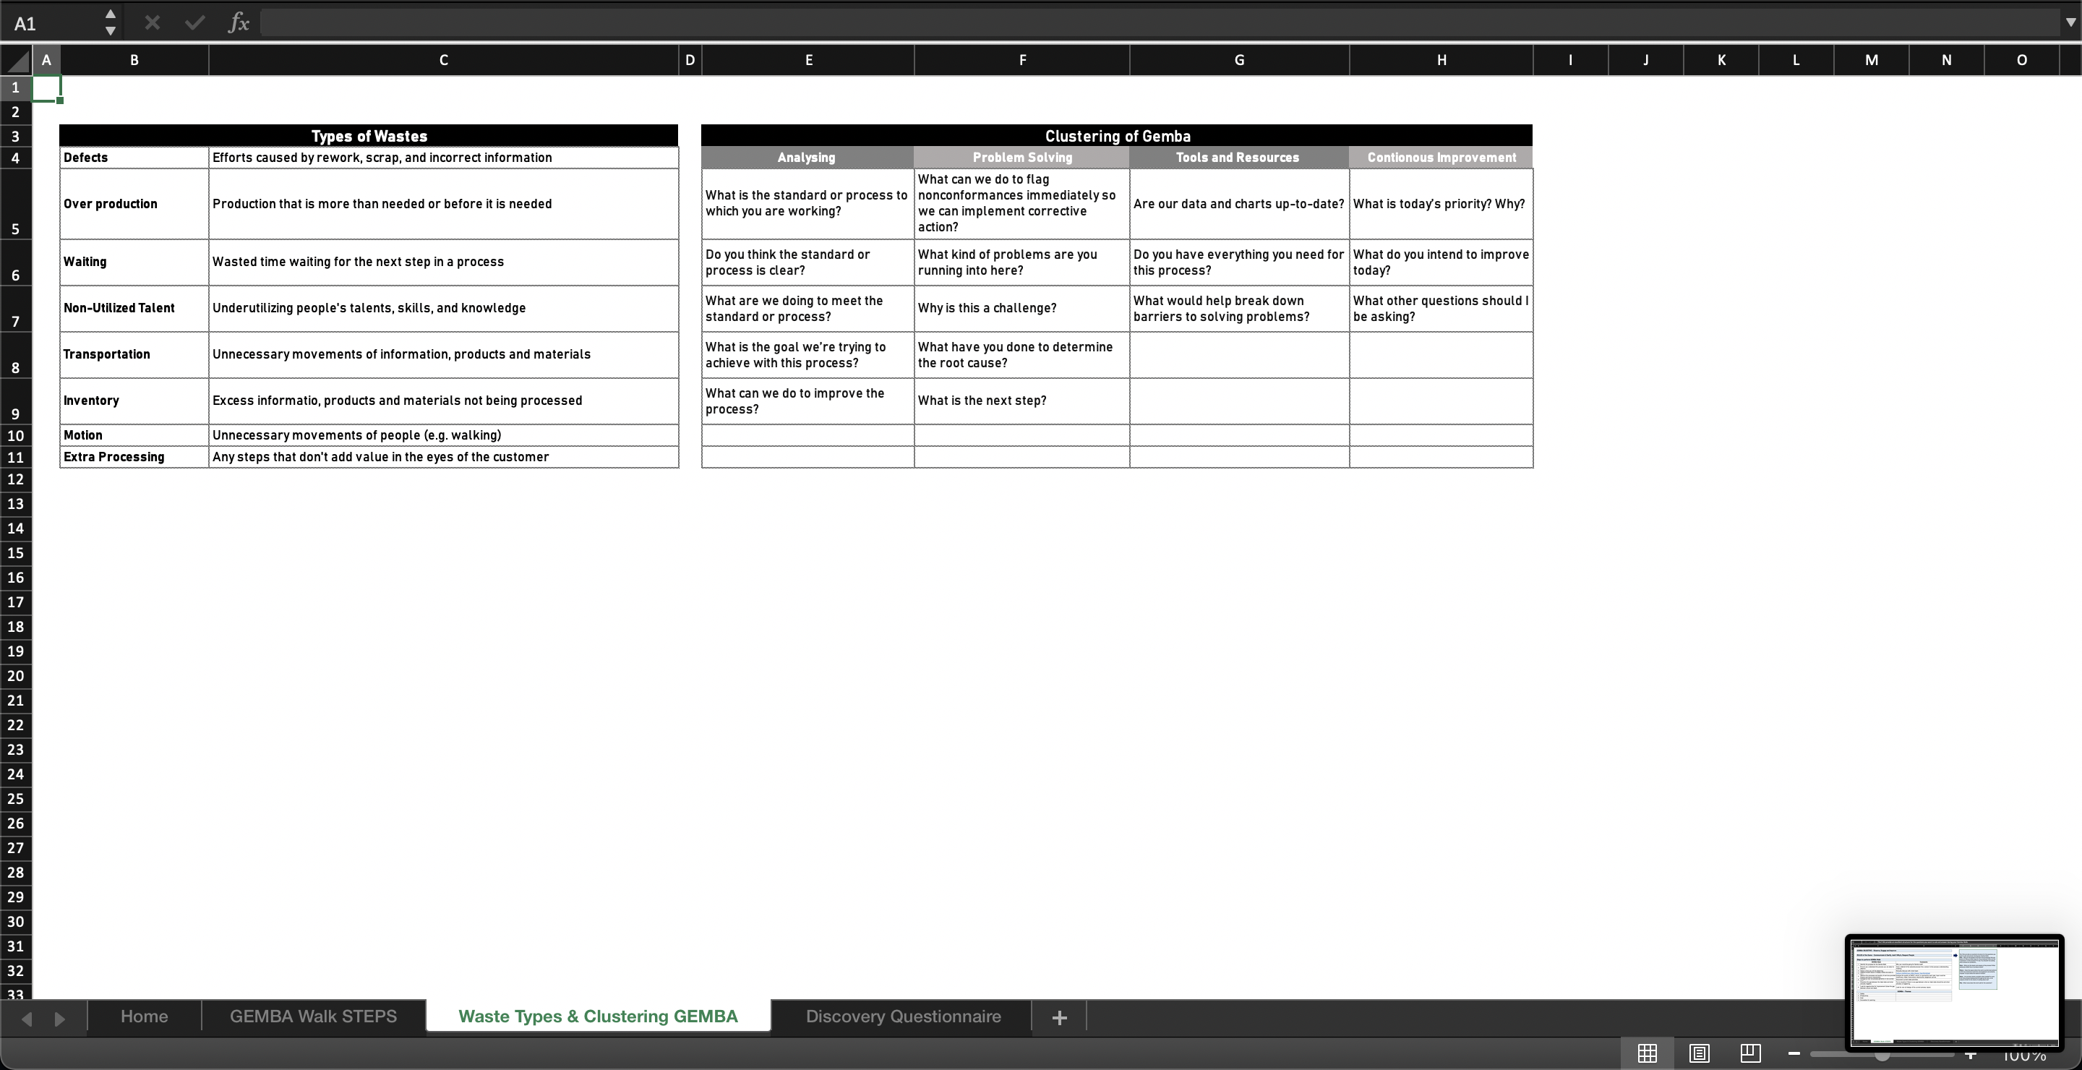Select column M header
Image resolution: width=2082 pixels, height=1070 pixels.
coord(1871,60)
